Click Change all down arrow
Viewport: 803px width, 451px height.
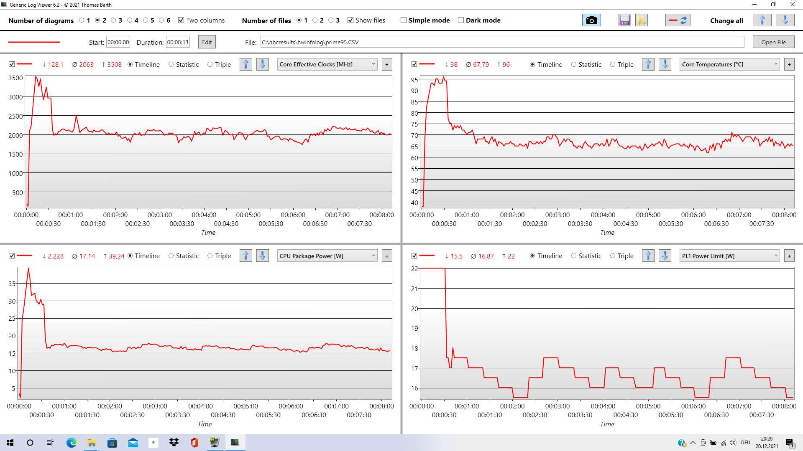click(x=785, y=20)
